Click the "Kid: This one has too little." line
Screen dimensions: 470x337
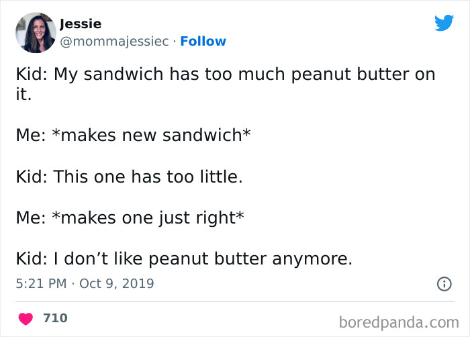(x=129, y=177)
